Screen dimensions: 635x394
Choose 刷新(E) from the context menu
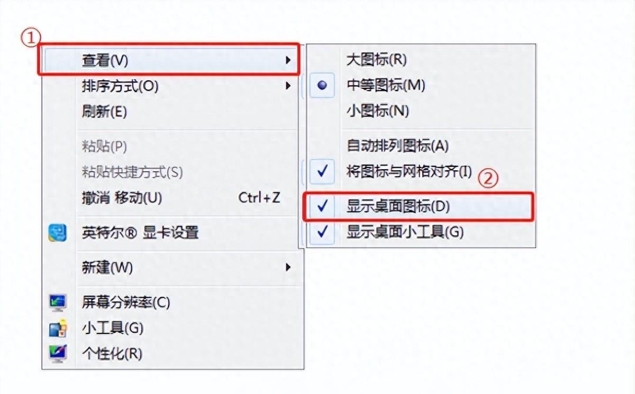coord(105,112)
